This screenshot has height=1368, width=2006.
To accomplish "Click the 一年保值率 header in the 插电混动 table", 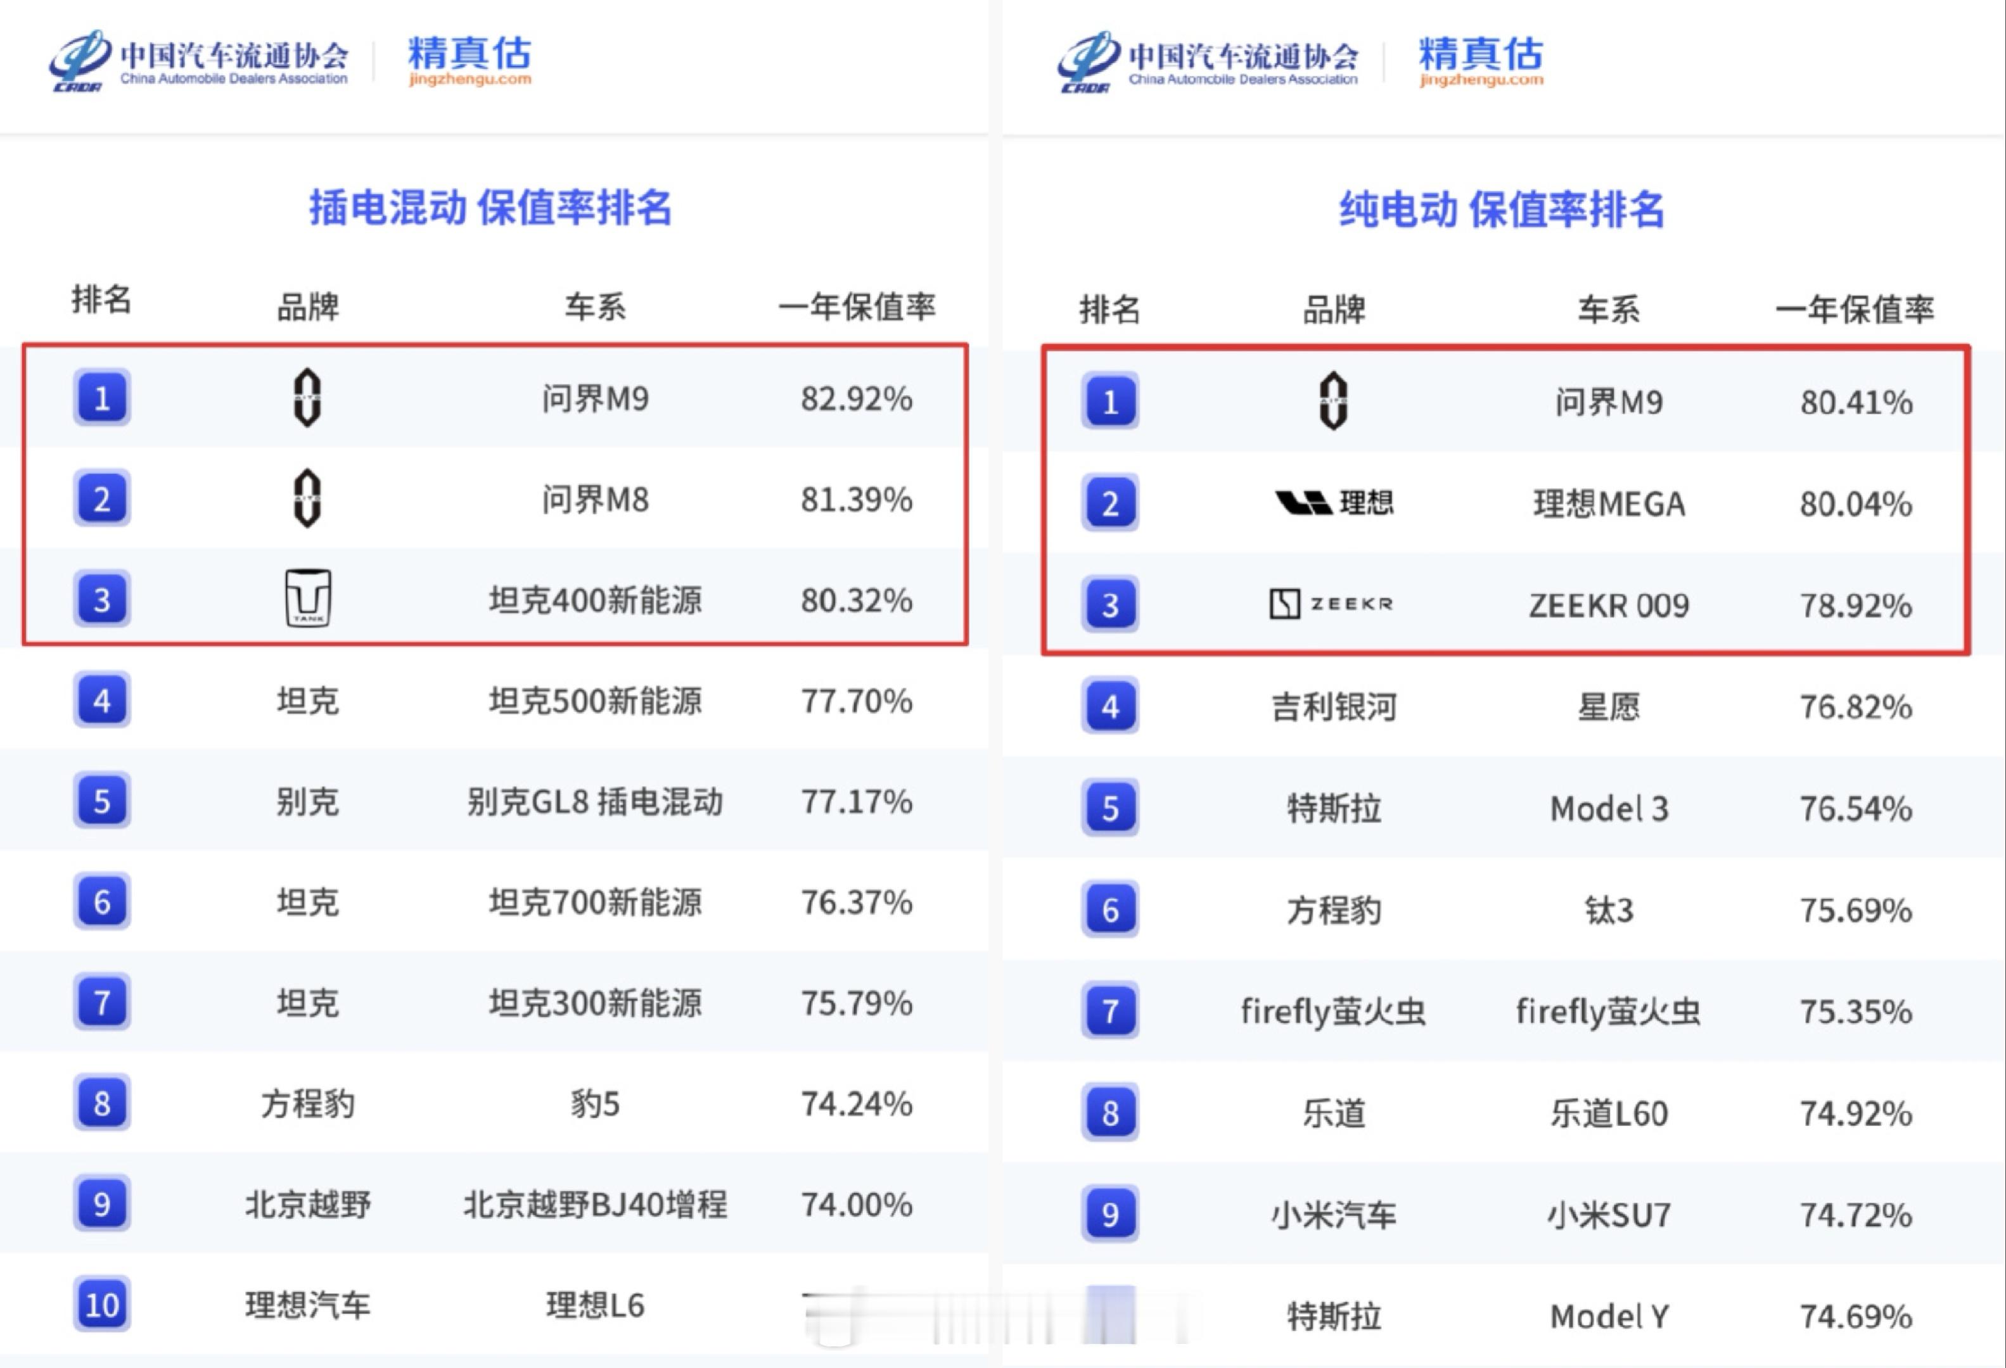I will 857,306.
